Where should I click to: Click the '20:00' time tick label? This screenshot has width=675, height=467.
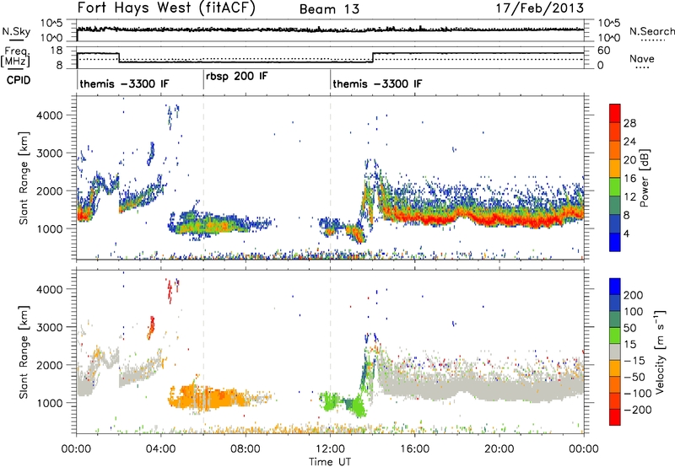click(499, 448)
